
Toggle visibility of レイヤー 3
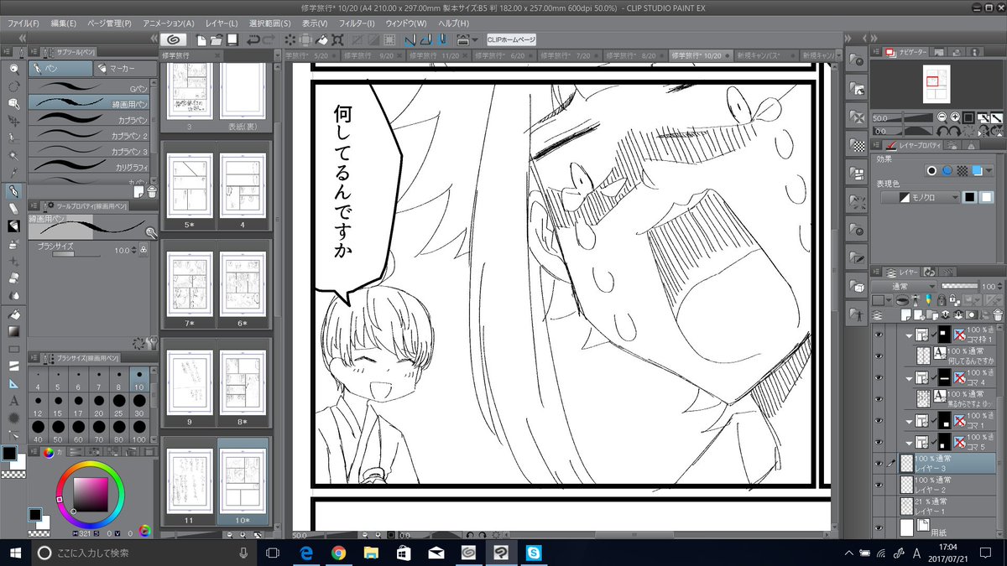(x=879, y=463)
